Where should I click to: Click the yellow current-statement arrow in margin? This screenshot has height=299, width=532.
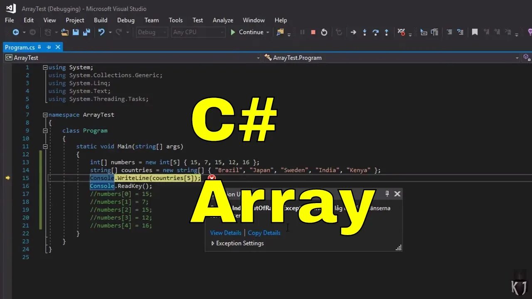tap(7, 178)
